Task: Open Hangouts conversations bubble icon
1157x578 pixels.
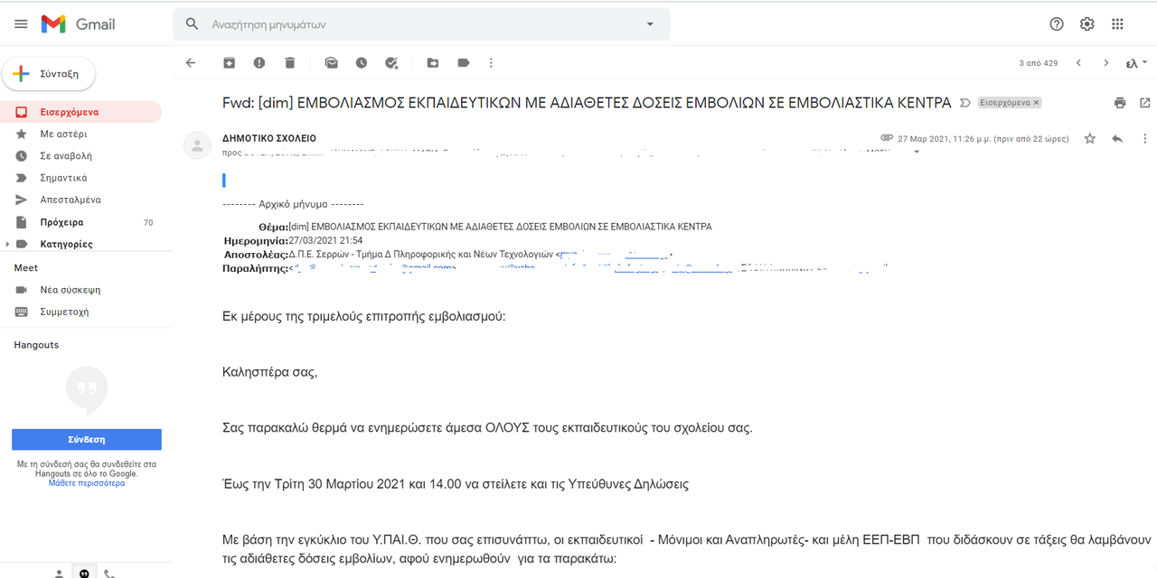Action: point(84,573)
